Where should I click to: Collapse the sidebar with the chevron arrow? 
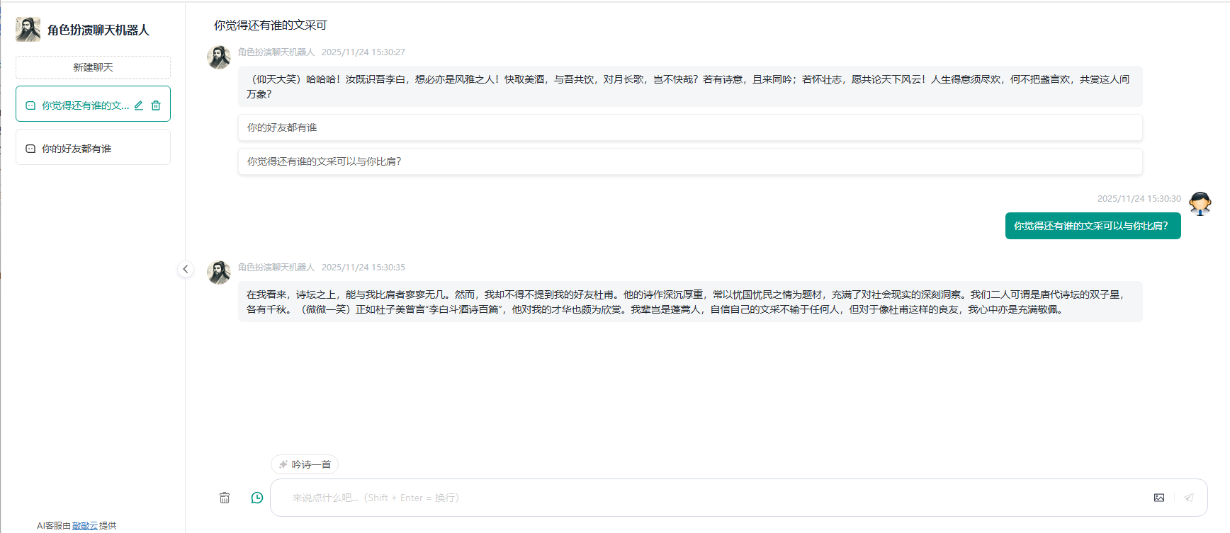pos(186,269)
